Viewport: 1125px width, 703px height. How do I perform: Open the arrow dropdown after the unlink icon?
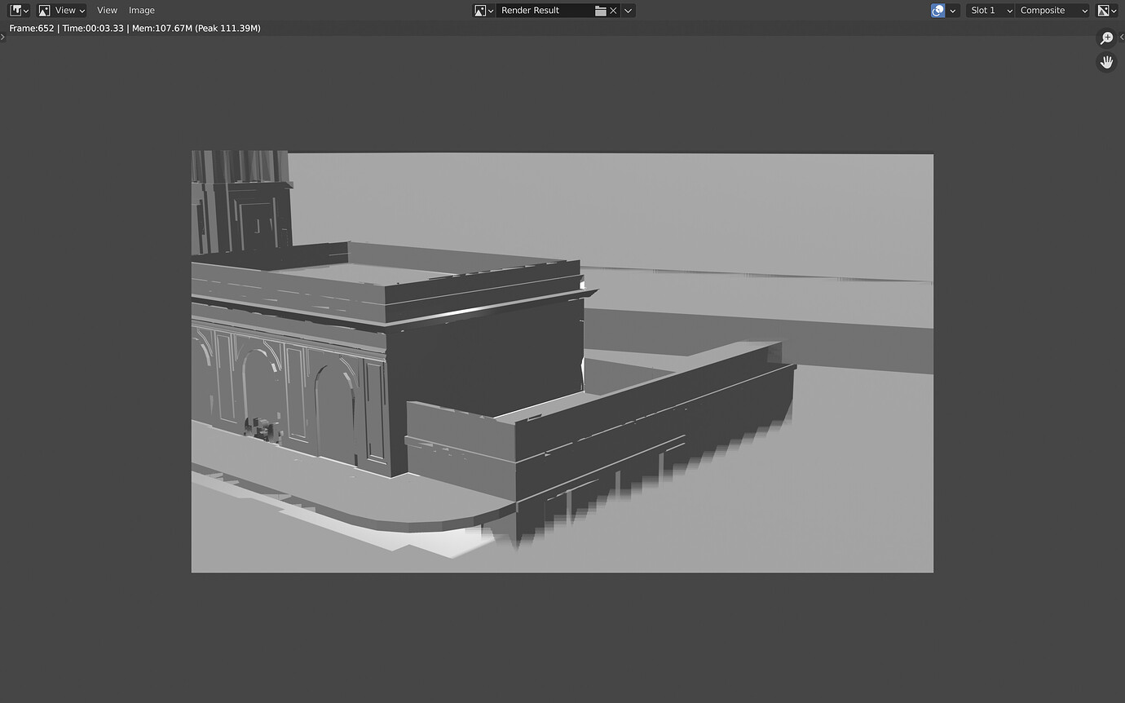click(x=629, y=11)
